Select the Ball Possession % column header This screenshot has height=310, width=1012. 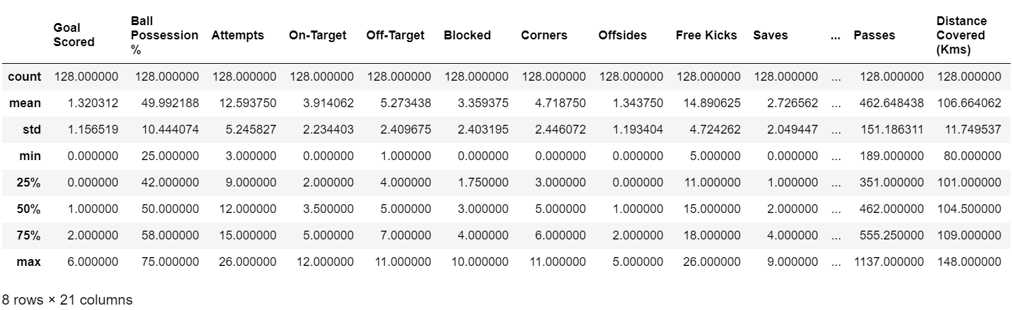coord(164,35)
